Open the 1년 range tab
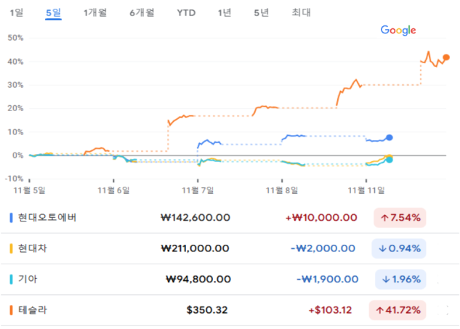Viewport: 460px width, 329px height. pyautogui.click(x=225, y=12)
